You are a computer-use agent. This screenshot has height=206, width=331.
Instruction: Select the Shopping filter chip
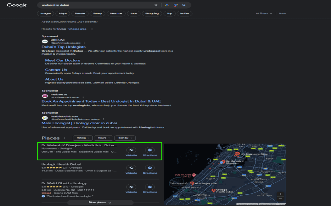coord(152,14)
